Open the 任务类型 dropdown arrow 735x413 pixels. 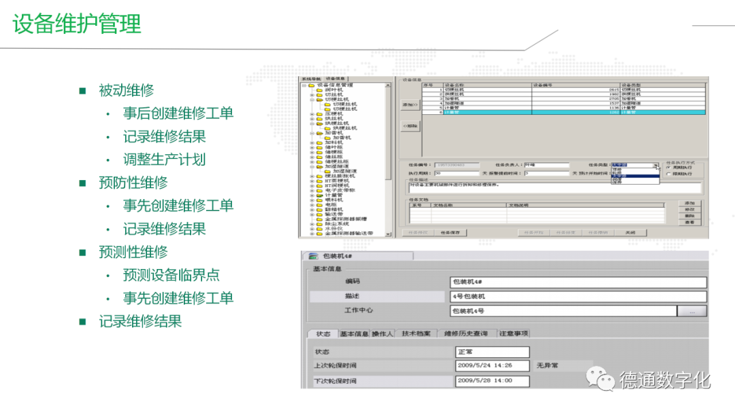coord(655,165)
